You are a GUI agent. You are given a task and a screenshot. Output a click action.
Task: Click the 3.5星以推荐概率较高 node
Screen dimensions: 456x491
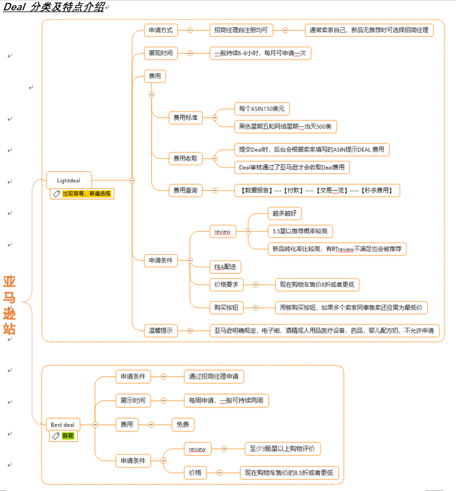coord(300,232)
